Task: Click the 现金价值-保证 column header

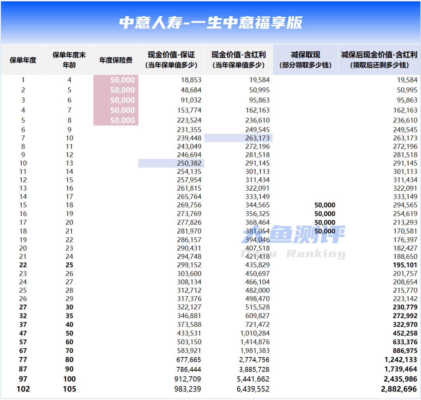Action: [x=171, y=60]
